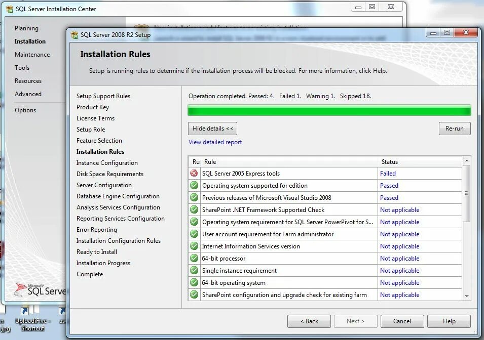Click the Error Reporting step
484x340 pixels.
coord(97,230)
